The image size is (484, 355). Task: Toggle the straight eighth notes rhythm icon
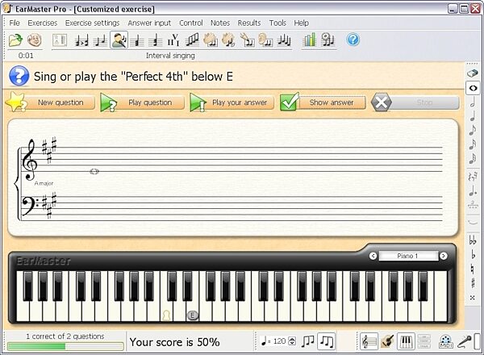327,341
